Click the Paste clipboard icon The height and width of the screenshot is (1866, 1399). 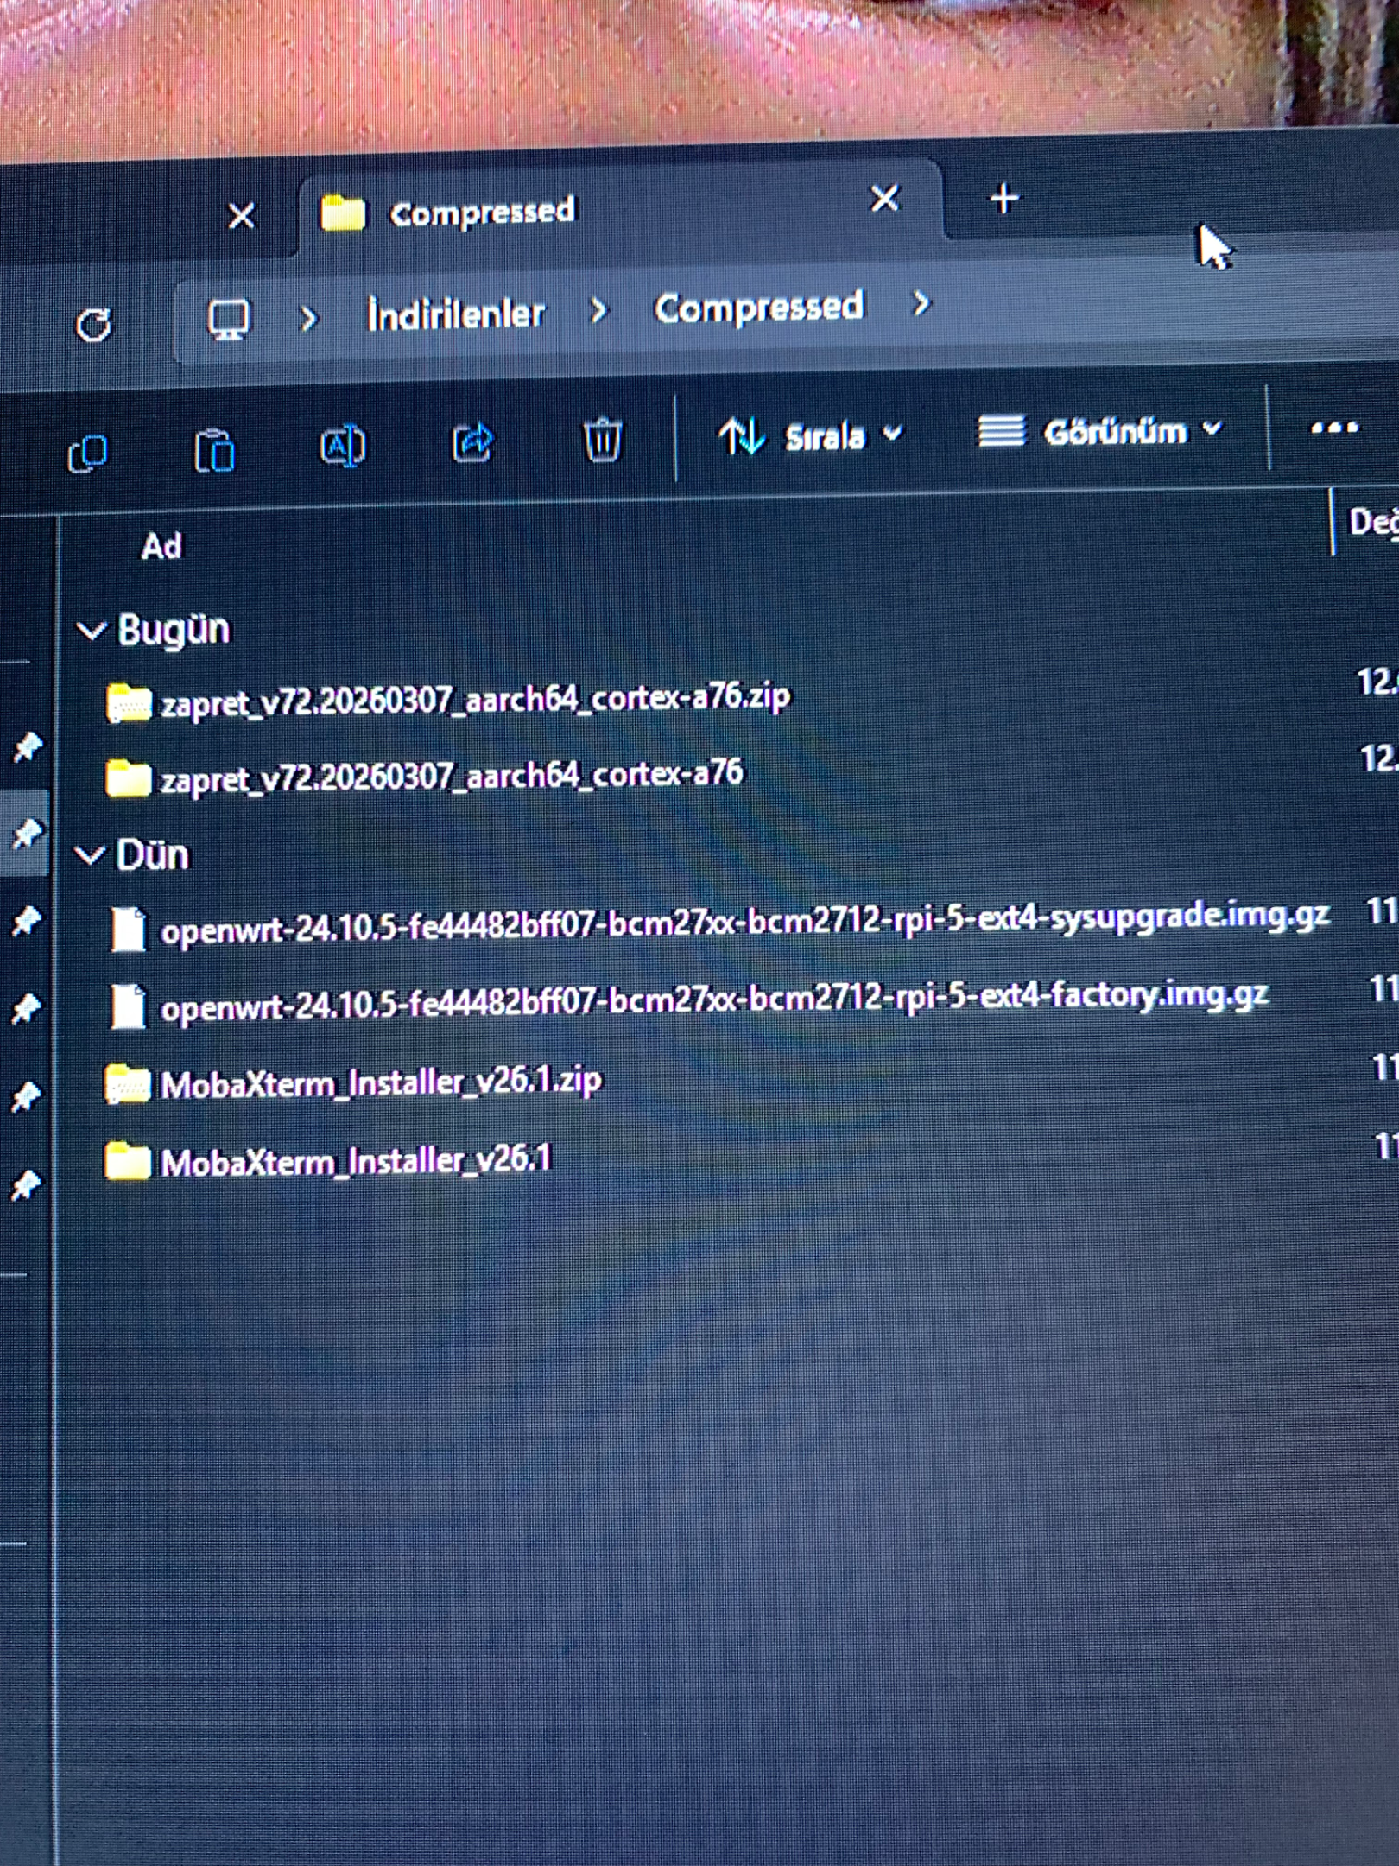pos(214,449)
